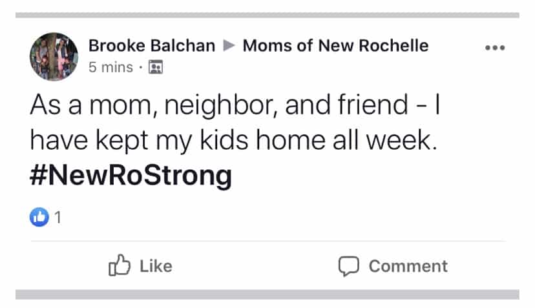This screenshot has width=535, height=308.
Task: Click the group privacy icon after timestamp
Action: [155, 67]
